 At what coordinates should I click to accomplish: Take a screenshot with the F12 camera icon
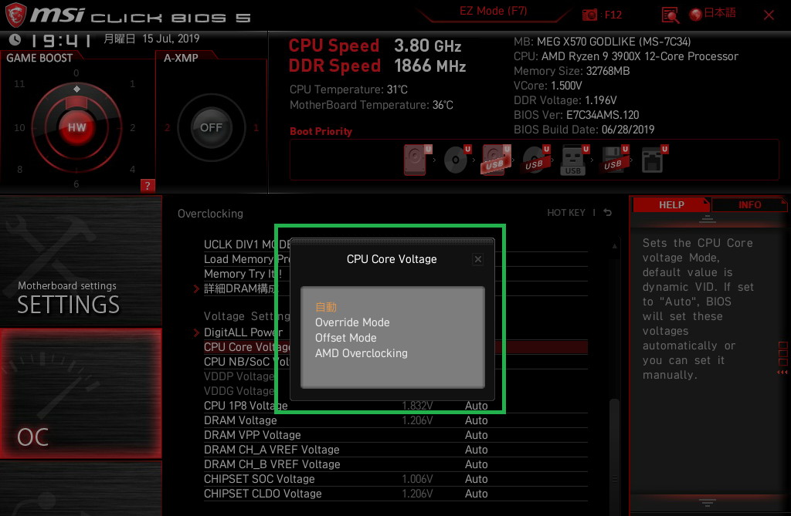click(589, 15)
